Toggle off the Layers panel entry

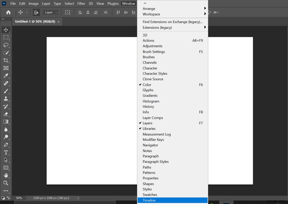click(147, 123)
